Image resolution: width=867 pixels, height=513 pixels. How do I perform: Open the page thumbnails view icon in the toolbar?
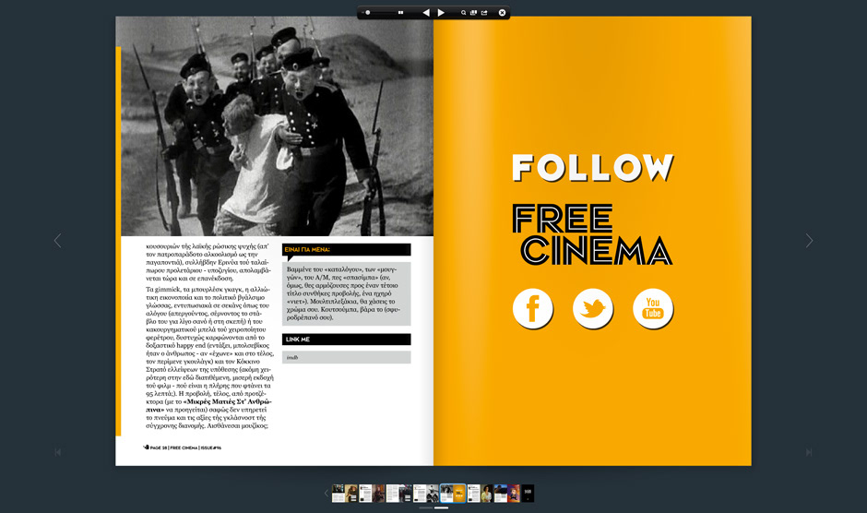tap(473, 12)
